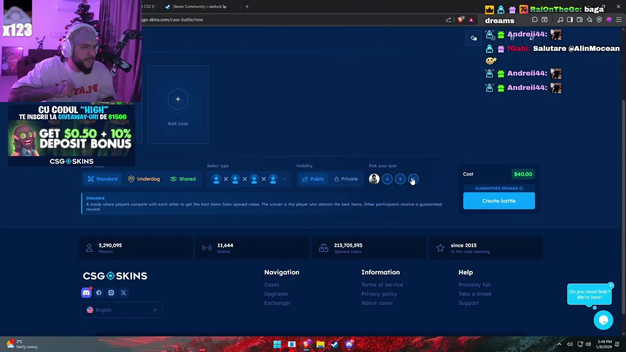Pick the third seat plus button
Image resolution: width=626 pixels, height=352 pixels.
(400, 179)
